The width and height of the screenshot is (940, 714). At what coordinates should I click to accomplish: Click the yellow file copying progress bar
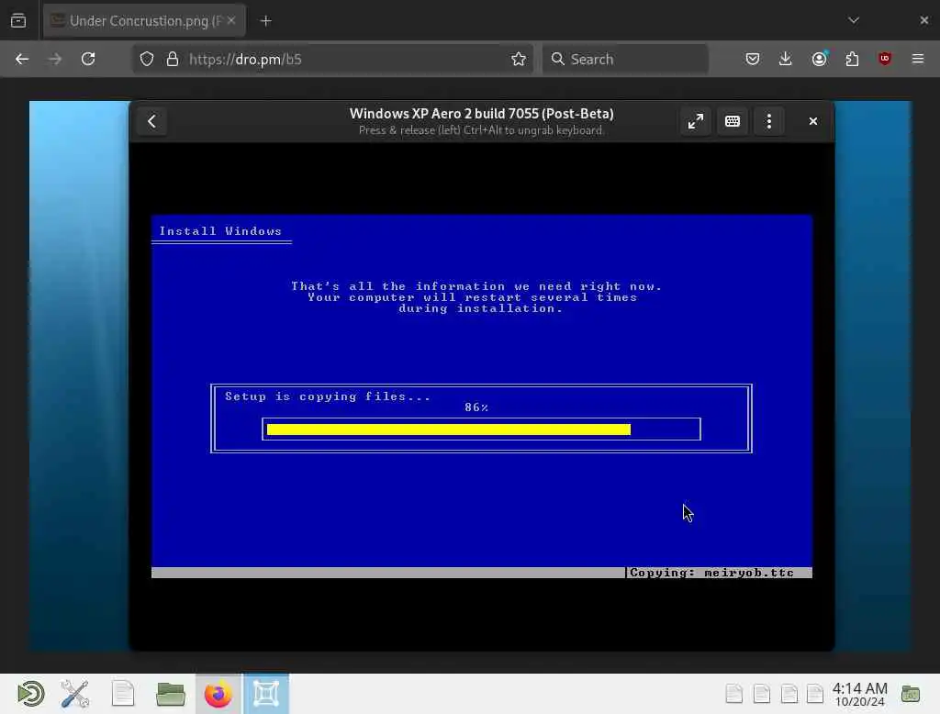[x=448, y=430]
